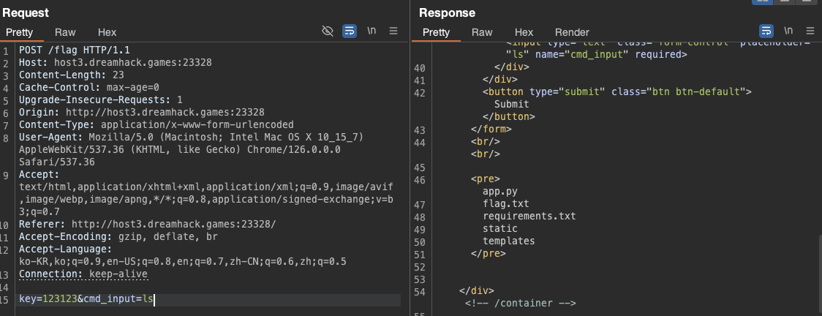Click the 'Upgrade-Insecure-Requests: 1' header

click(101, 100)
